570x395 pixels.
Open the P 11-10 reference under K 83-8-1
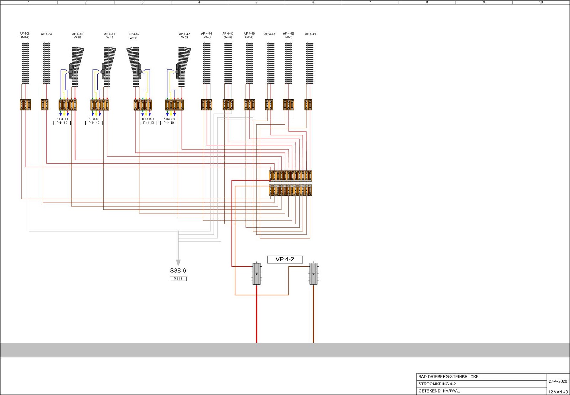[62, 123]
